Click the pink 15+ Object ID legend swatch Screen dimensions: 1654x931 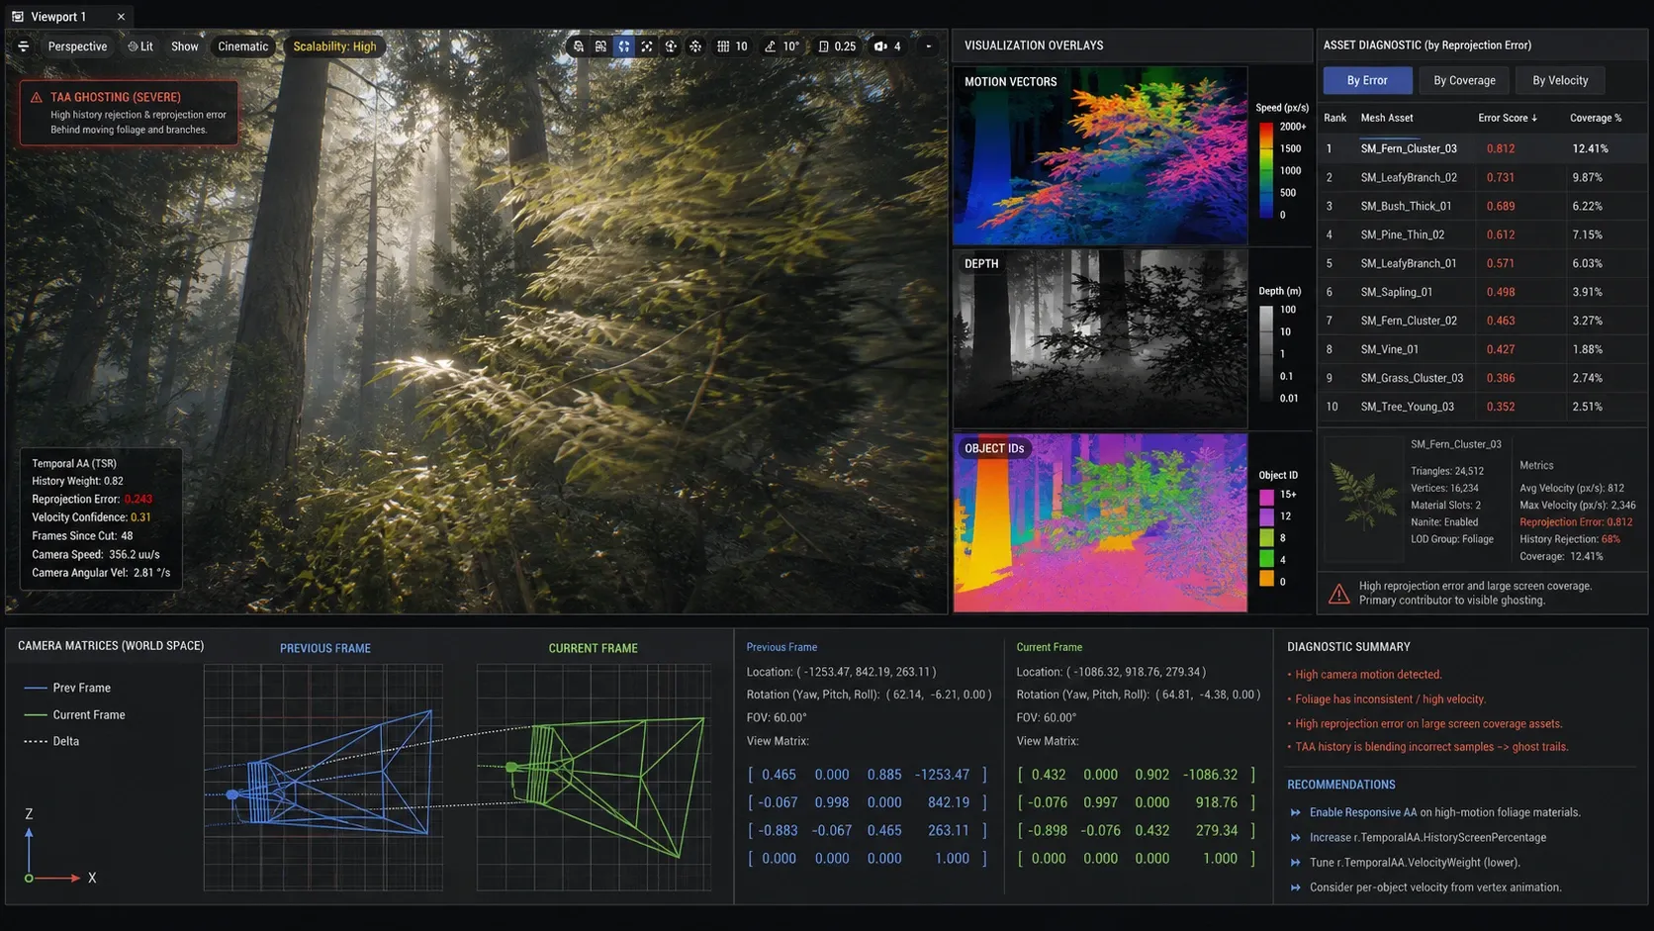click(x=1266, y=495)
